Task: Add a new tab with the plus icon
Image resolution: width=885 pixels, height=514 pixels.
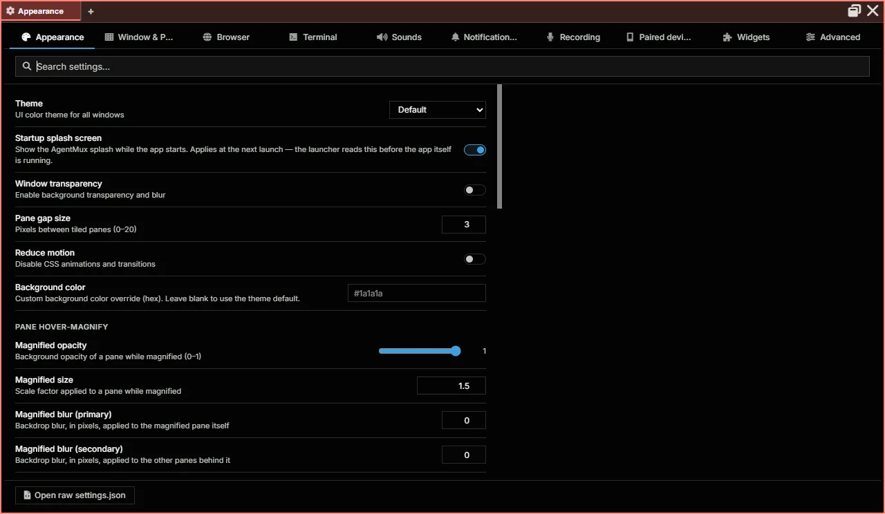Action: 91,11
